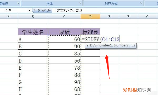Click the 标准差 header cell
The height and width of the screenshot is (95, 158).
pyautogui.click(x=91, y=32)
